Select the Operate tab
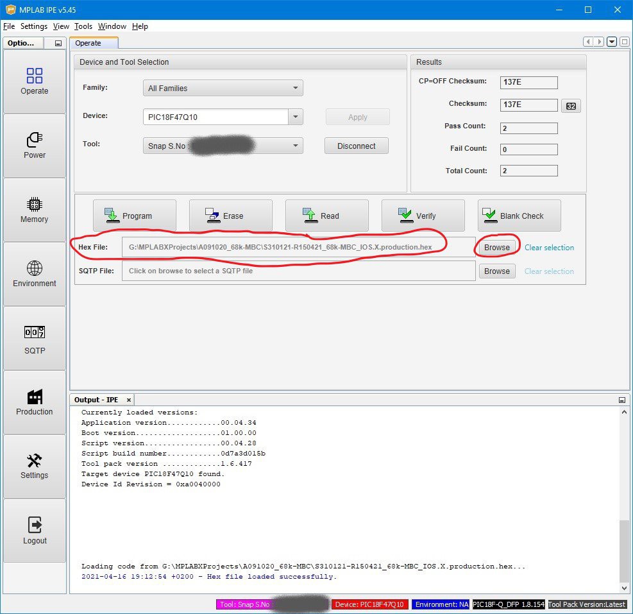633x614 pixels. coord(94,43)
